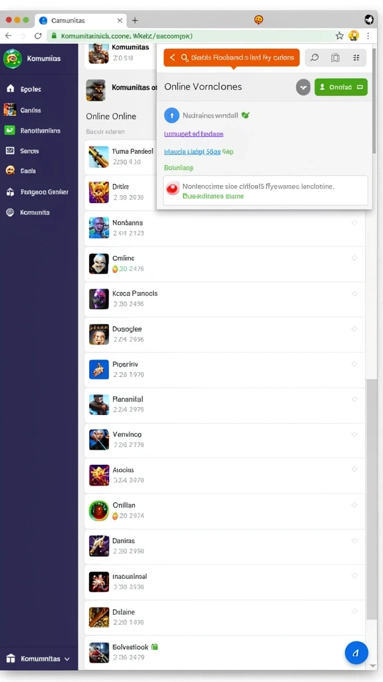This screenshot has width=383, height=682.
Task: Click the address bar URL field
Action: [x=191, y=36]
